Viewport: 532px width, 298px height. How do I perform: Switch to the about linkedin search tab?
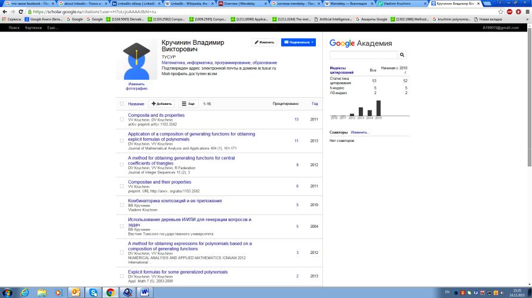coord(84,4)
